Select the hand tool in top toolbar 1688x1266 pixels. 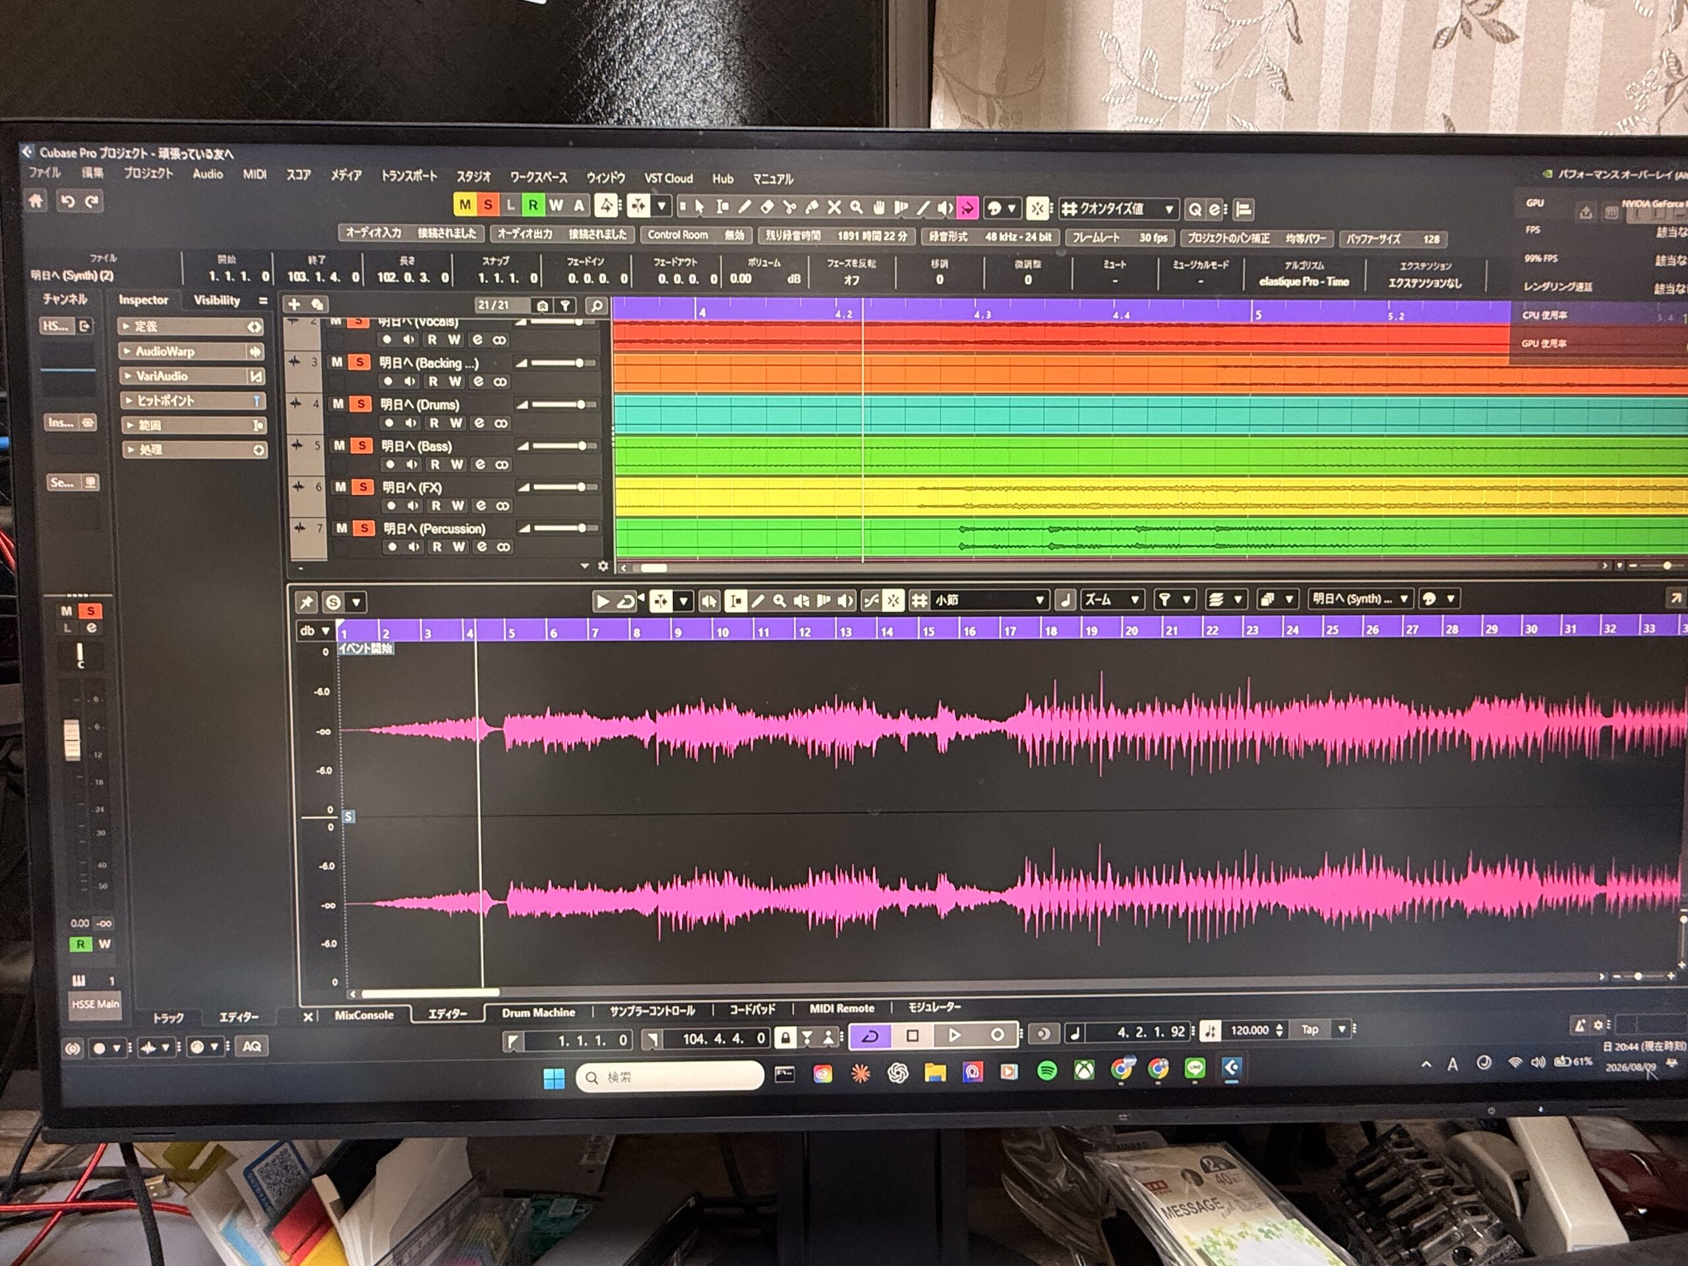pos(879,207)
